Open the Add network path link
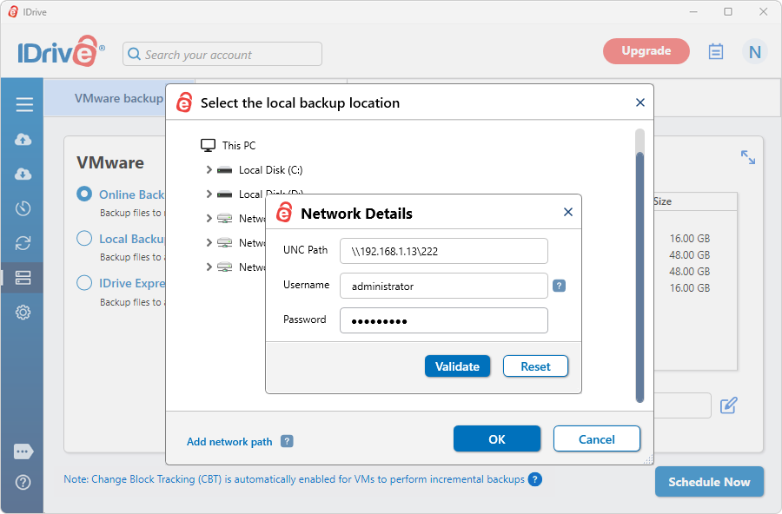The width and height of the screenshot is (782, 514). tap(229, 442)
